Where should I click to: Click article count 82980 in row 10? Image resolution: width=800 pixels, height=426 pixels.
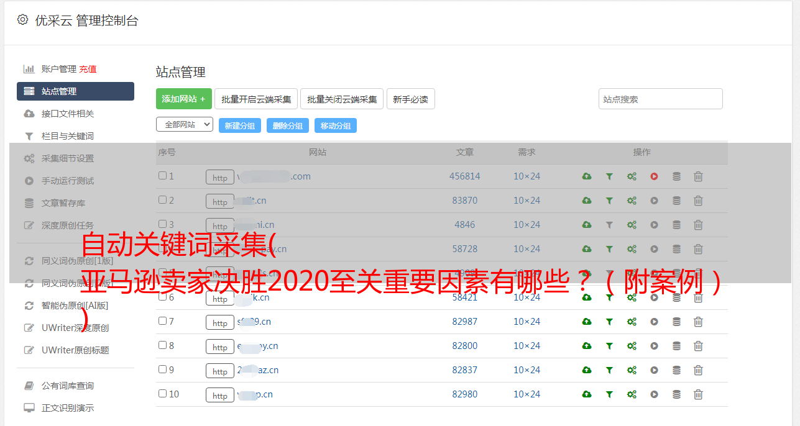click(x=465, y=394)
